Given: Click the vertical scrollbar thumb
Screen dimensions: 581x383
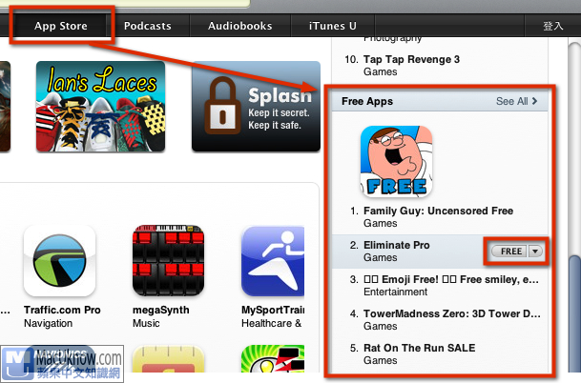Looking at the screenshot, I should coord(575,312).
